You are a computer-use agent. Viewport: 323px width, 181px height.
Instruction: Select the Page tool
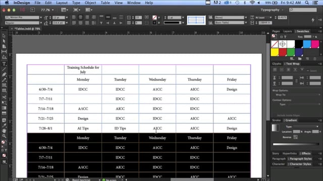4,46
